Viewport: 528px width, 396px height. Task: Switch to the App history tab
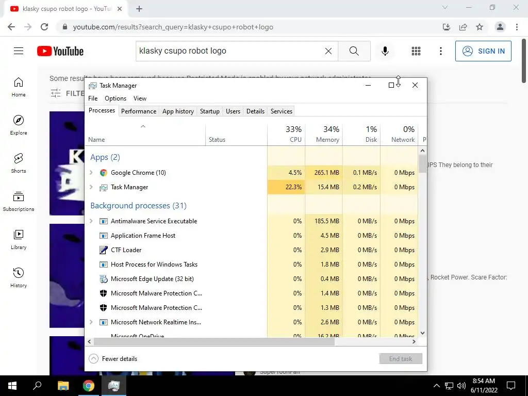pos(178,111)
